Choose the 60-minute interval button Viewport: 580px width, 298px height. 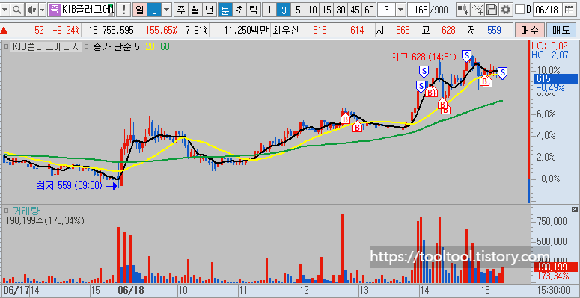[x=369, y=10]
